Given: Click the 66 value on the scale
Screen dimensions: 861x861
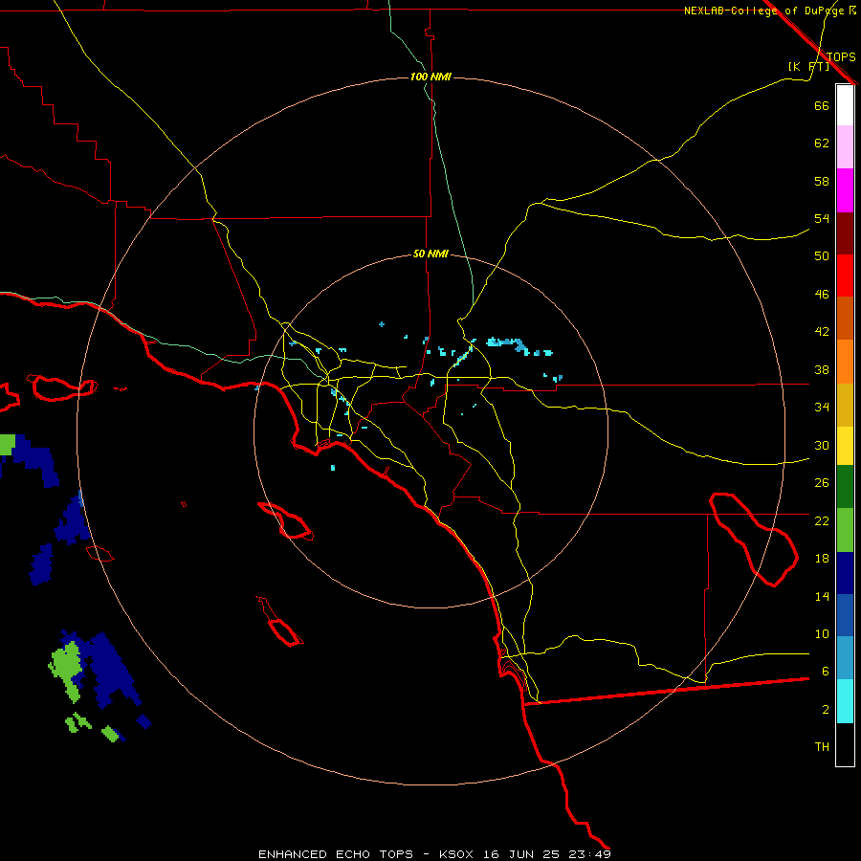Looking at the screenshot, I should [x=822, y=105].
